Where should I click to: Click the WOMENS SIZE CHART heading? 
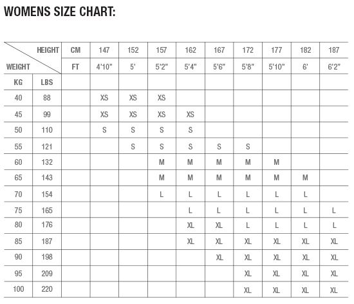click(60, 12)
